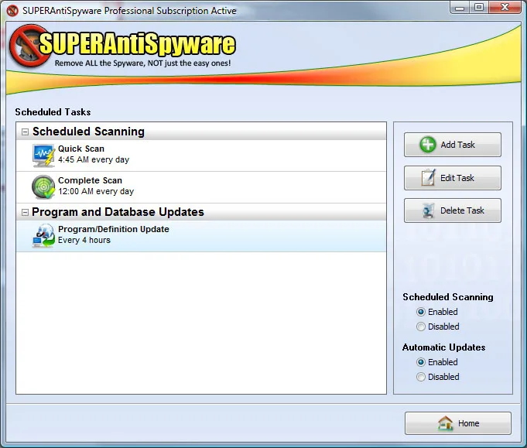Click the green plus icon on Add Task
This screenshot has height=448, width=527.
(427, 145)
